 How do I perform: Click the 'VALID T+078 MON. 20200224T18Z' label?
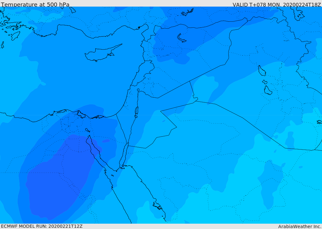tap(277, 4)
